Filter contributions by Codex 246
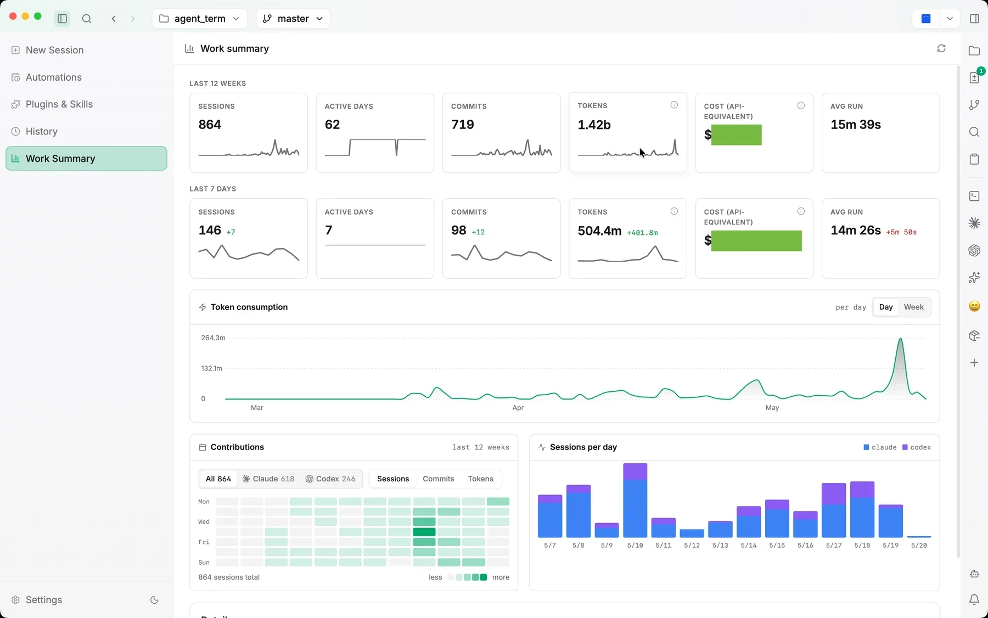This screenshot has width=988, height=618. coord(330,479)
